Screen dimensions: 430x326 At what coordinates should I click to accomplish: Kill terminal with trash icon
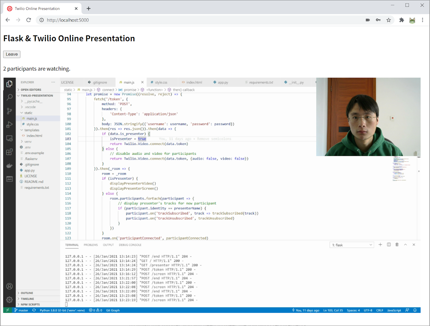pyautogui.click(x=397, y=245)
